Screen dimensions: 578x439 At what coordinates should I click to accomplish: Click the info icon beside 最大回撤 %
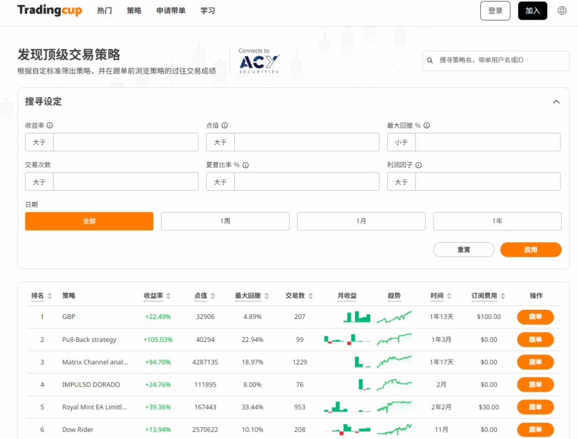(427, 126)
